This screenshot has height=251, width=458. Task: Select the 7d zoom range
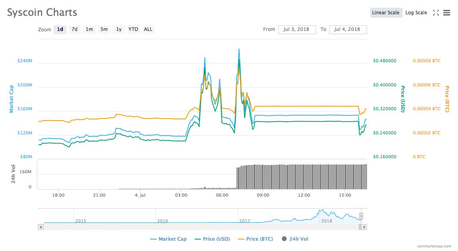pyautogui.click(x=74, y=29)
